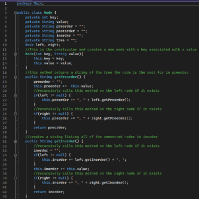Click the 'private int key;' field line
The height and width of the screenshot is (199, 199).
click(41, 18)
